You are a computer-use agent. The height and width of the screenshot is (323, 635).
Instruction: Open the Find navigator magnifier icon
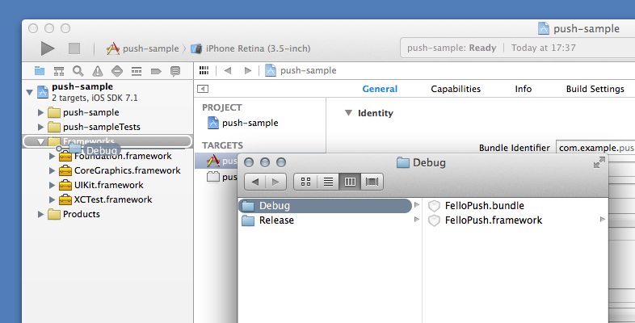point(78,71)
